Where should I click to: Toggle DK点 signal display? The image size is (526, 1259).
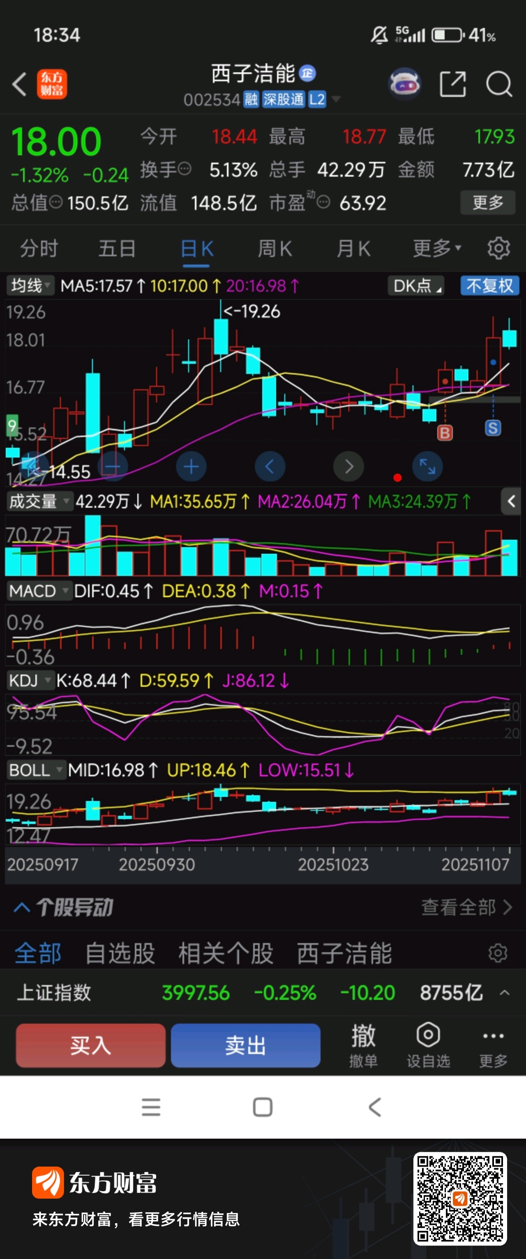pos(415,285)
